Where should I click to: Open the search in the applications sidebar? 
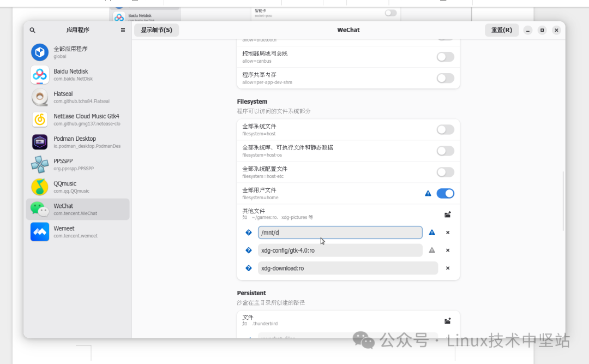(x=32, y=30)
